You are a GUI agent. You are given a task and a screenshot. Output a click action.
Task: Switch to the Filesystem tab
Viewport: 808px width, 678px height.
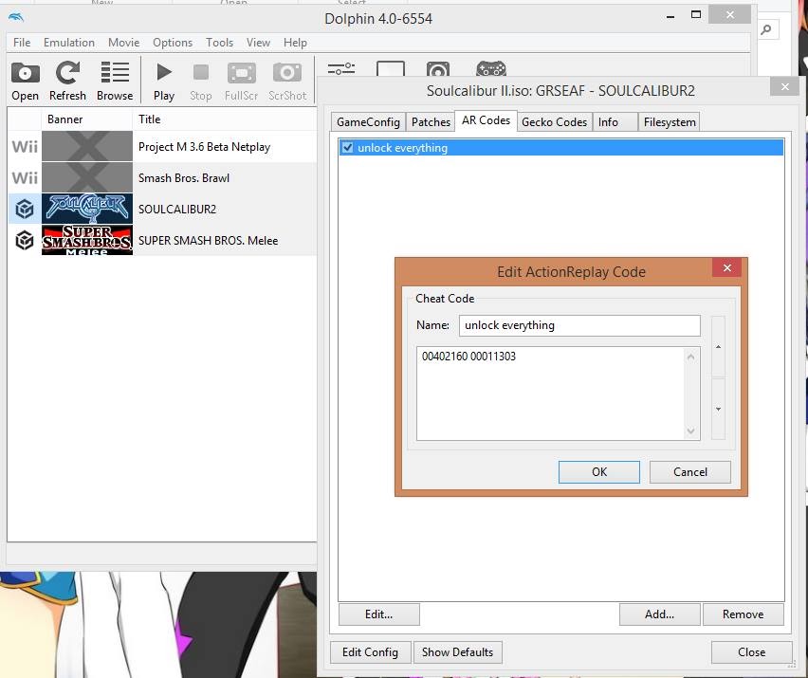click(x=670, y=122)
